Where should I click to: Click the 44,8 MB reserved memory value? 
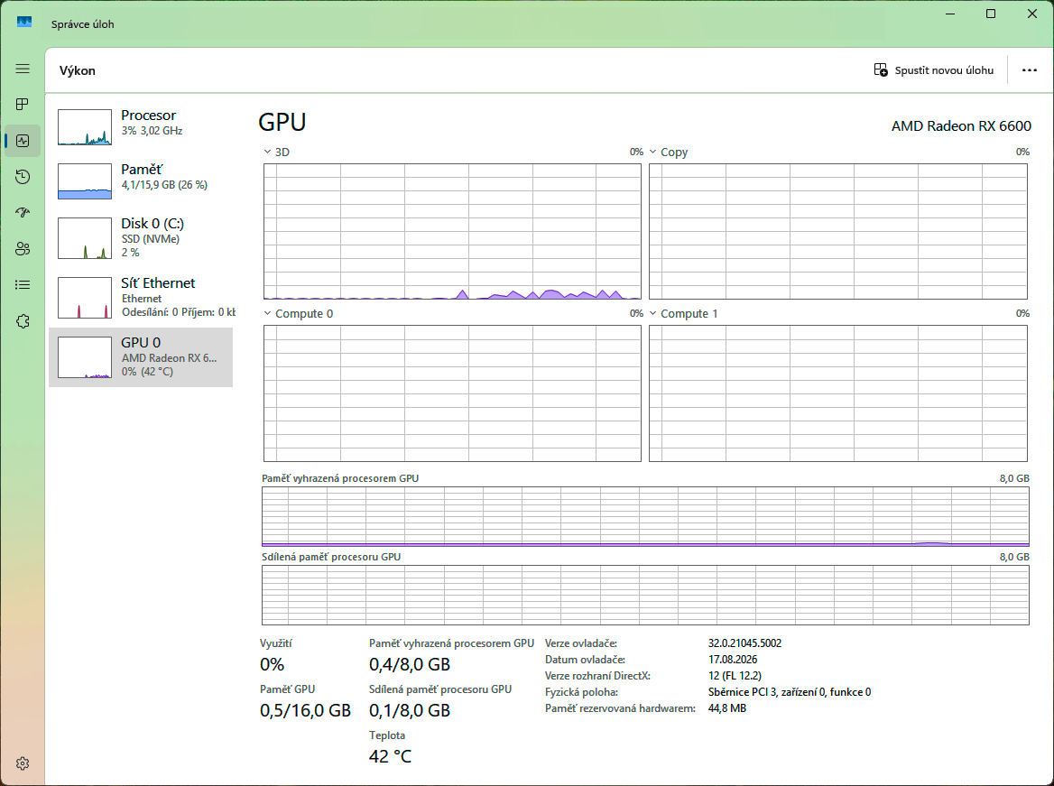click(x=726, y=708)
